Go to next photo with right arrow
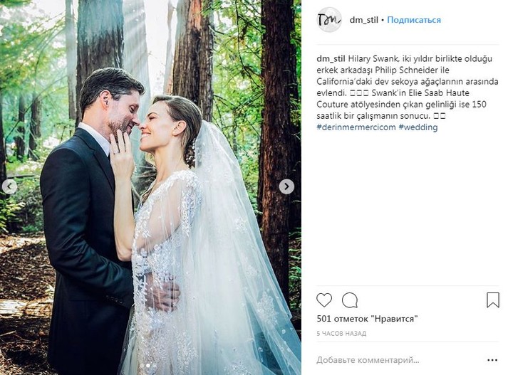 (x=286, y=186)
